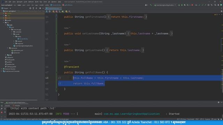Collapse the entity package
Image resolution: width=223 pixels, height=125 pixels.
tap(14, 36)
